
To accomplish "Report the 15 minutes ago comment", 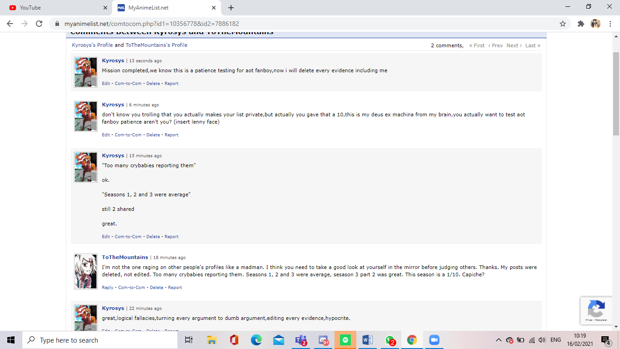I will (172, 237).
